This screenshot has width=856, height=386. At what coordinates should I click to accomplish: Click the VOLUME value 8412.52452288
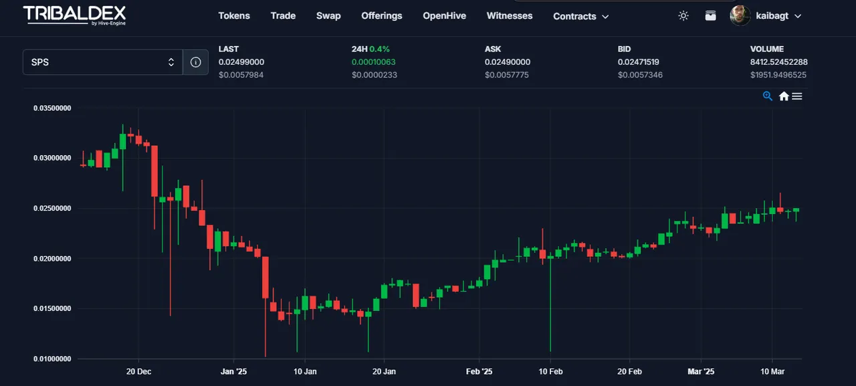pyautogui.click(x=779, y=62)
